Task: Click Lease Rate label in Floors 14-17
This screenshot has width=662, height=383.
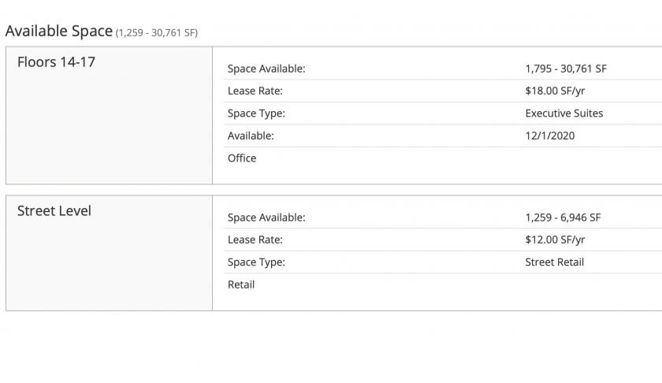Action: click(x=255, y=91)
